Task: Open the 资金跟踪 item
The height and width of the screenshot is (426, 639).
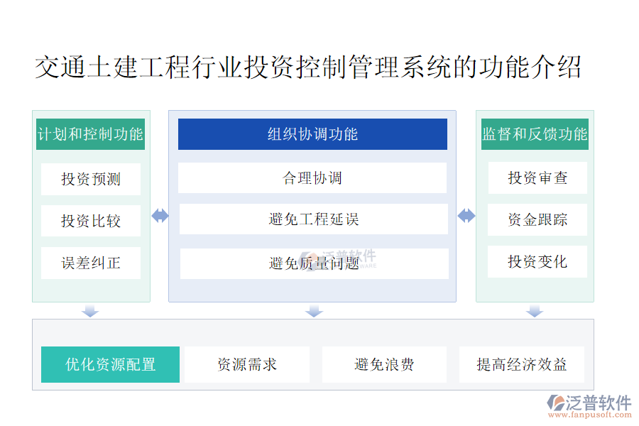Action: point(537,219)
